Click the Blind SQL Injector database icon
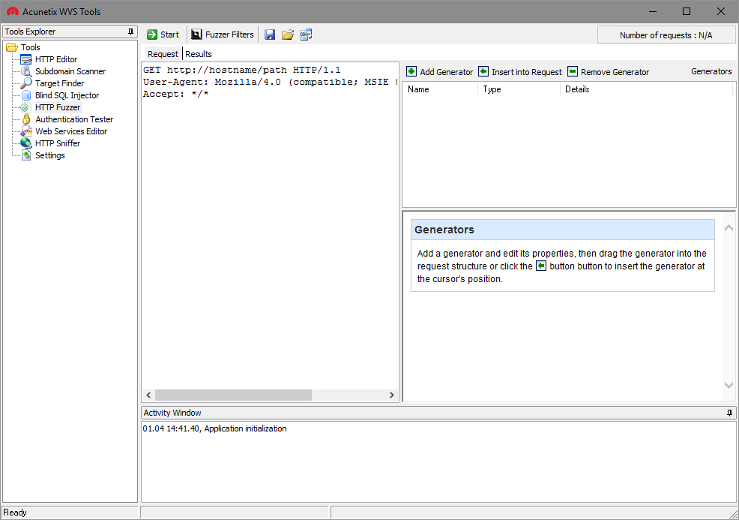The width and height of the screenshot is (739, 520). coord(26,95)
